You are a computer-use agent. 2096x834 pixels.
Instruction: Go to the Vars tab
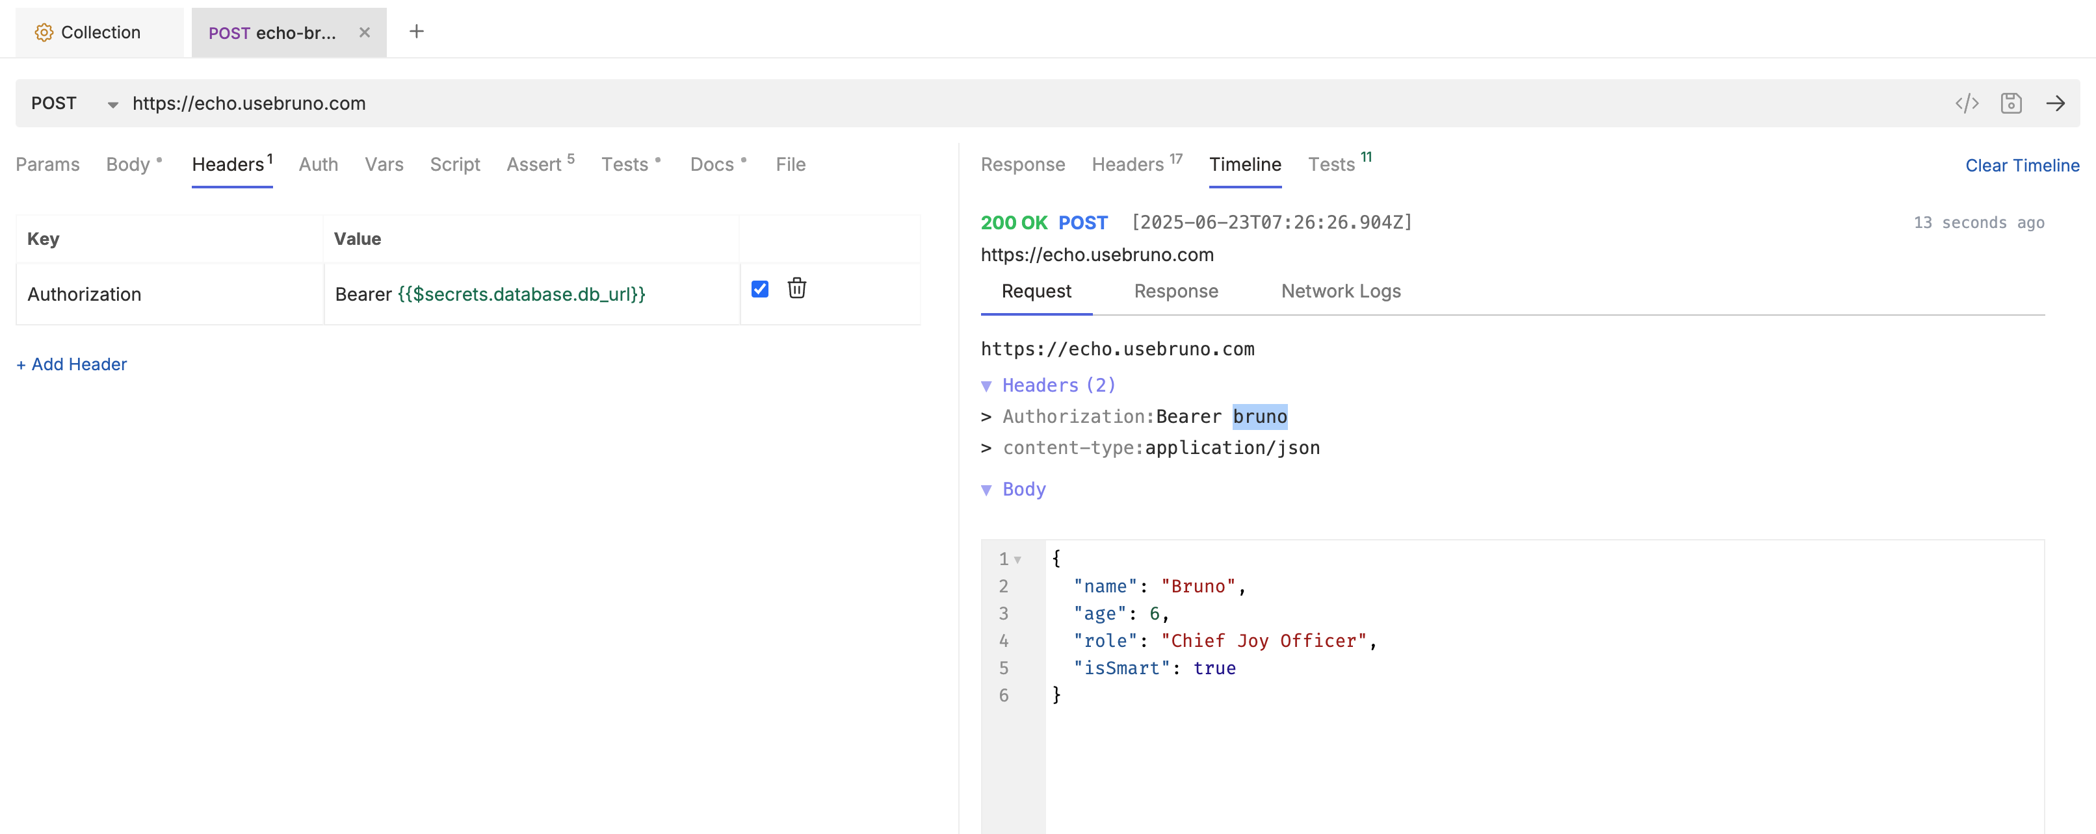(383, 164)
